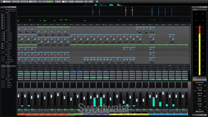208x117 pixels.
Task: Collapse the Input/Output Channels tree group
Action: (6, 9)
